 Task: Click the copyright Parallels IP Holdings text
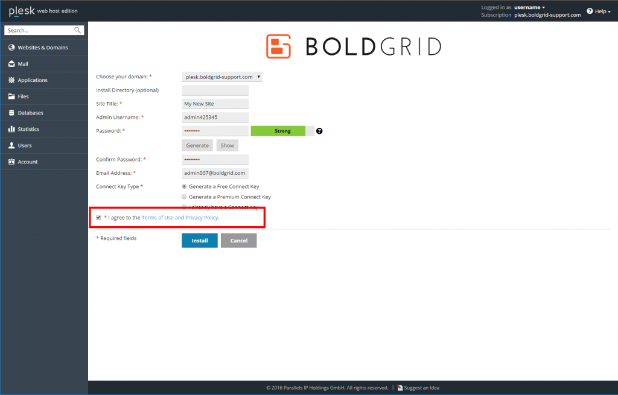coord(327,388)
